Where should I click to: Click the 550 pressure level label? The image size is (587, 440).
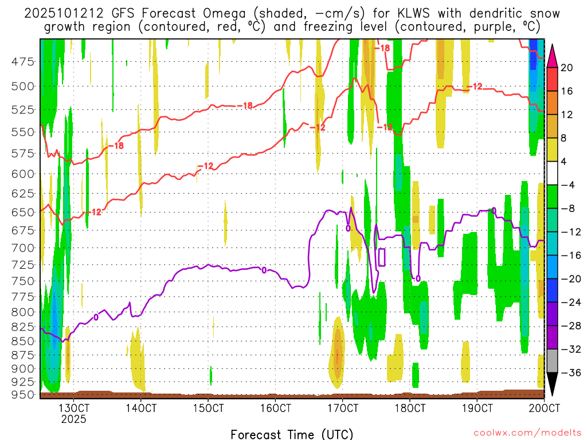click(x=23, y=132)
